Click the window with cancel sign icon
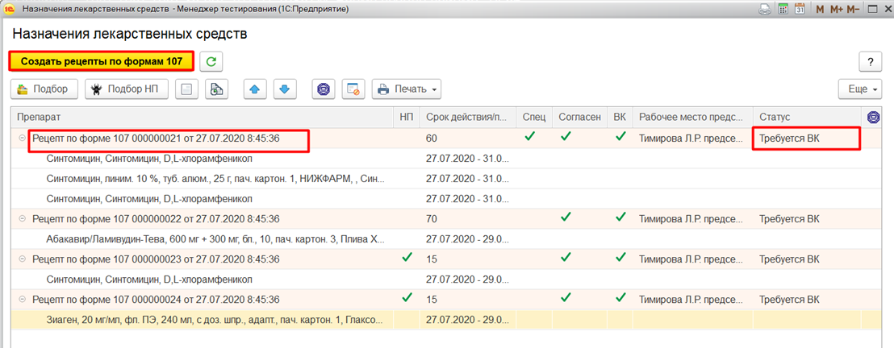The height and width of the screenshot is (348, 894). pyautogui.click(x=353, y=89)
